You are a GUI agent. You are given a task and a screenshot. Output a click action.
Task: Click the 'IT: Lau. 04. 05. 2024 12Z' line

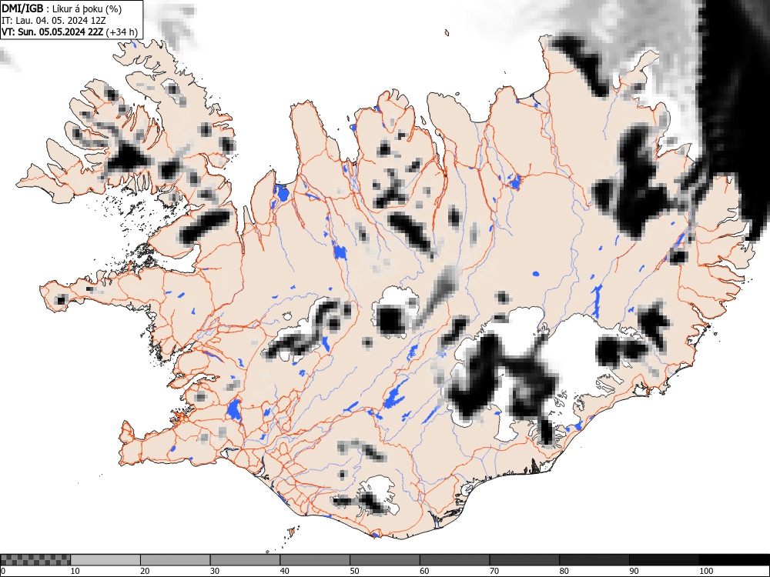(x=54, y=21)
